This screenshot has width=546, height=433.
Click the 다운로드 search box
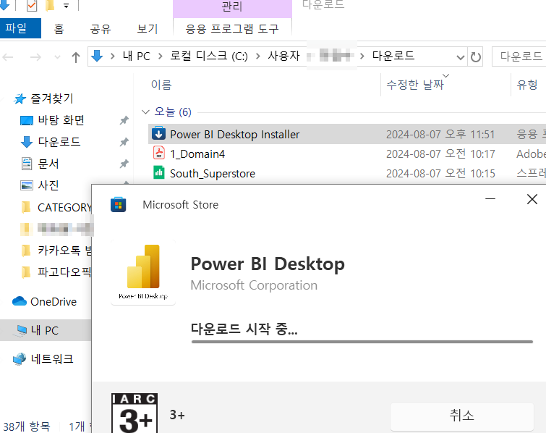coord(519,56)
